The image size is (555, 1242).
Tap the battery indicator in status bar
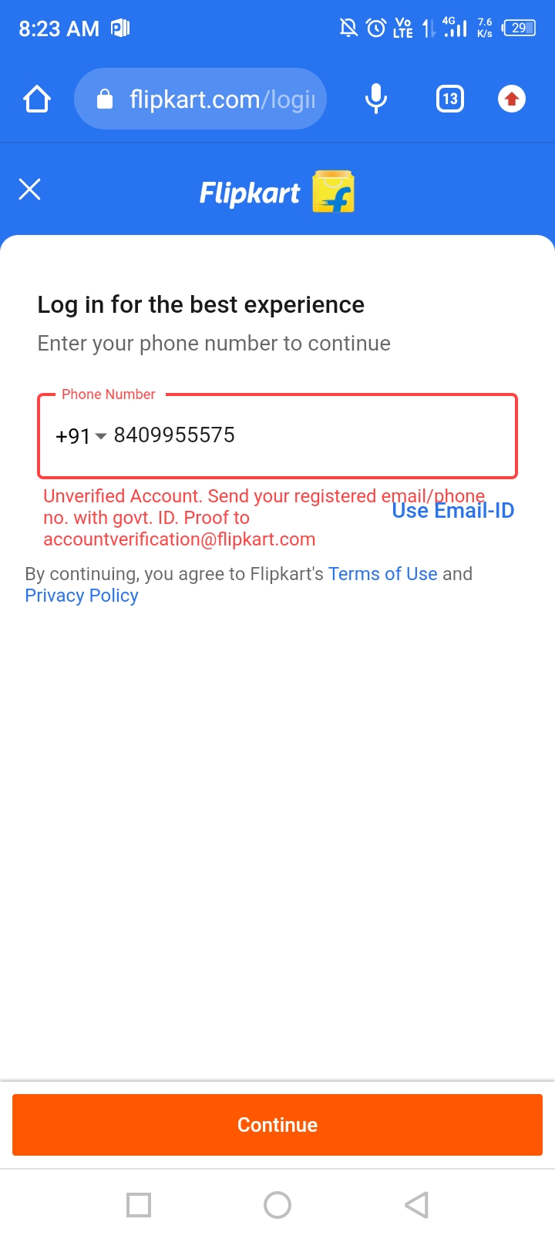(x=519, y=29)
